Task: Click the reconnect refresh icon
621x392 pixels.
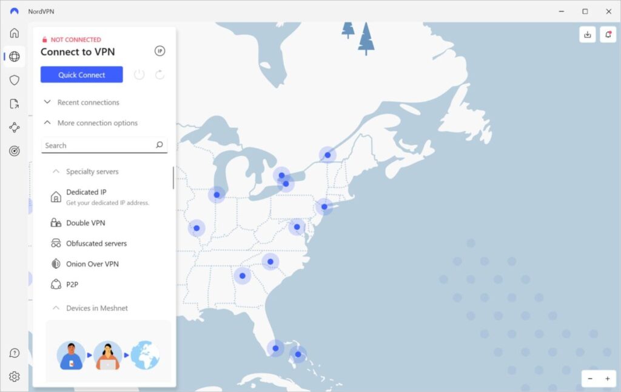Action: (x=159, y=75)
